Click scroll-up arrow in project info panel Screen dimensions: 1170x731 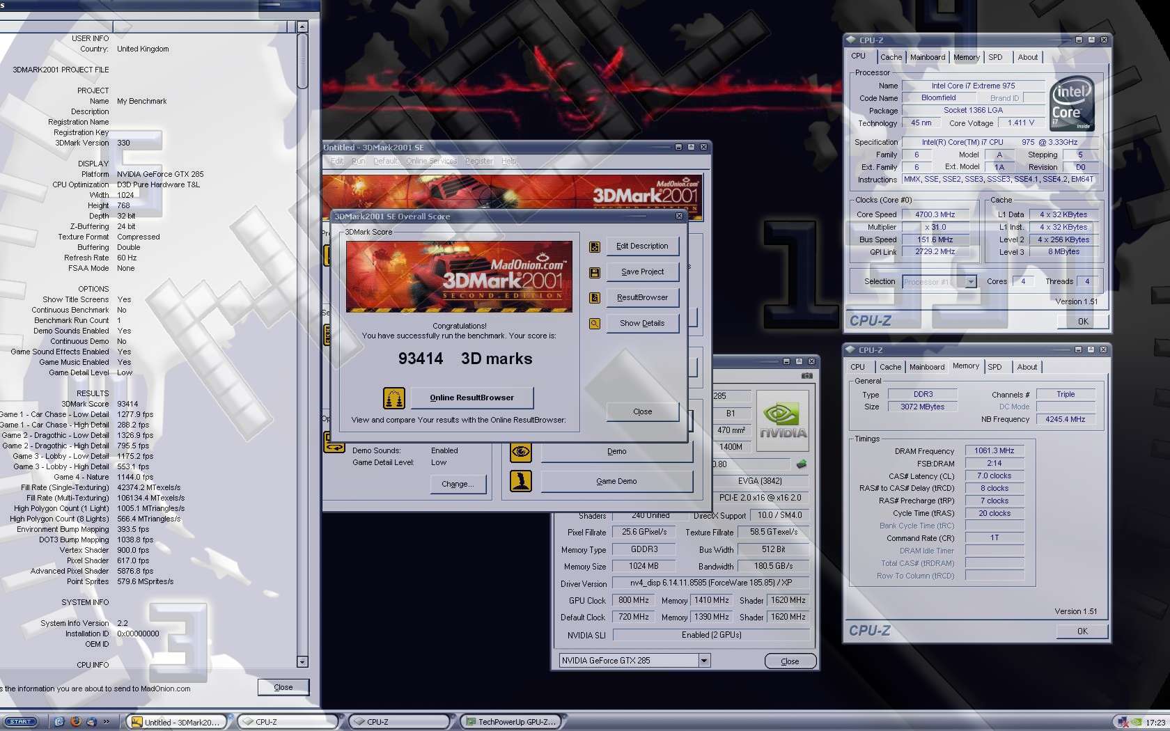tap(302, 27)
